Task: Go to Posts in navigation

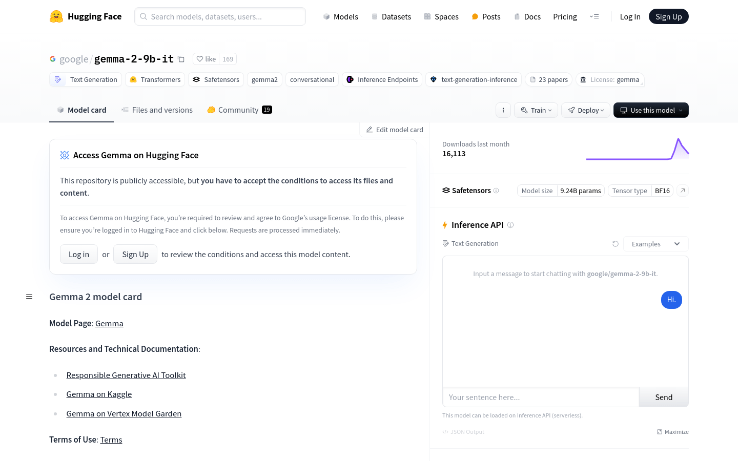Action: [486, 16]
